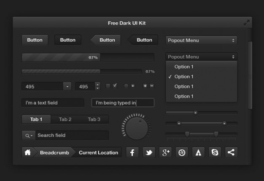Click inside the Search field input
The height and width of the screenshot is (181, 264).
[x=72, y=136]
